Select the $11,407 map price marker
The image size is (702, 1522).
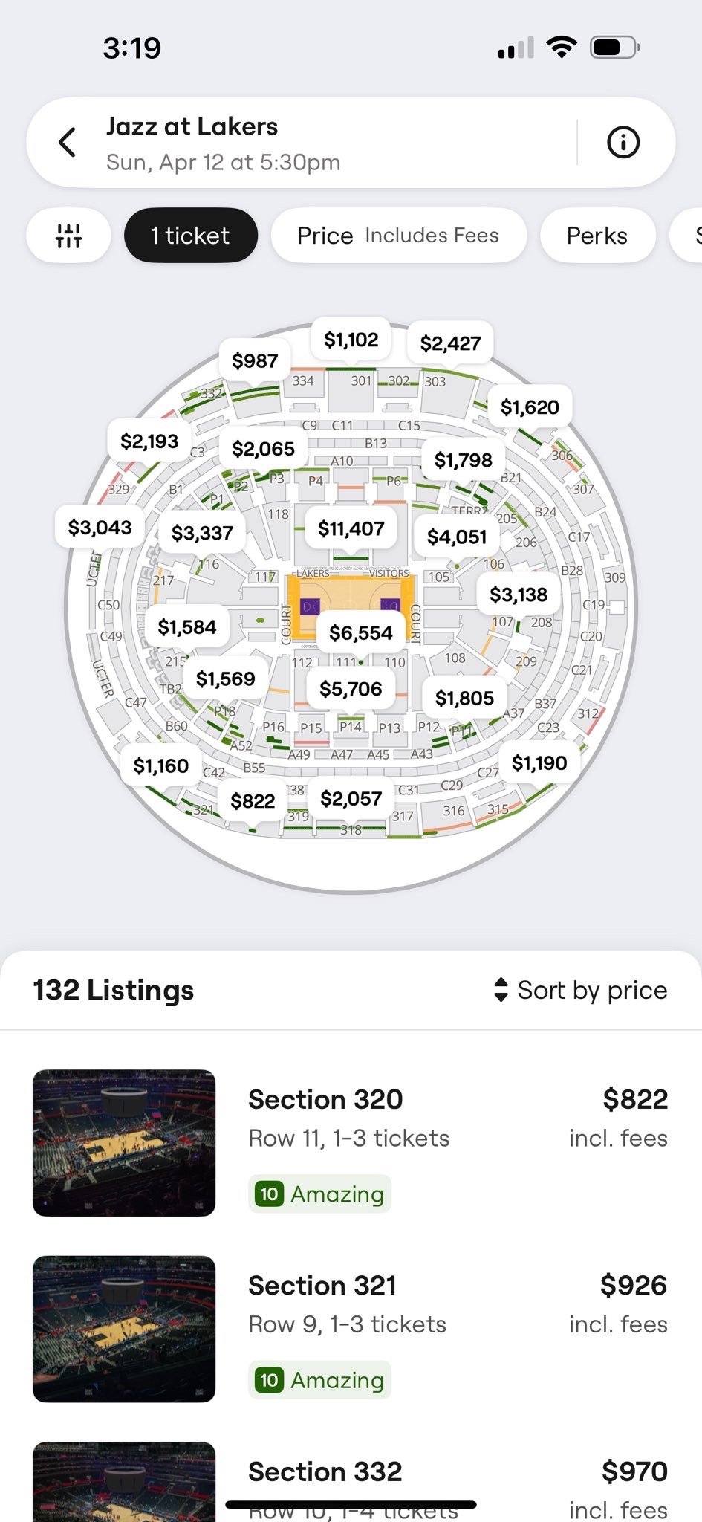coord(351,528)
